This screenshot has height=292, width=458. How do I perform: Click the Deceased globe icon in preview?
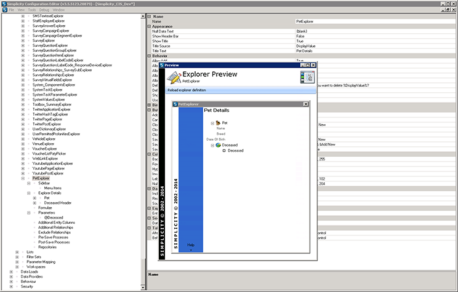pyautogui.click(x=218, y=145)
